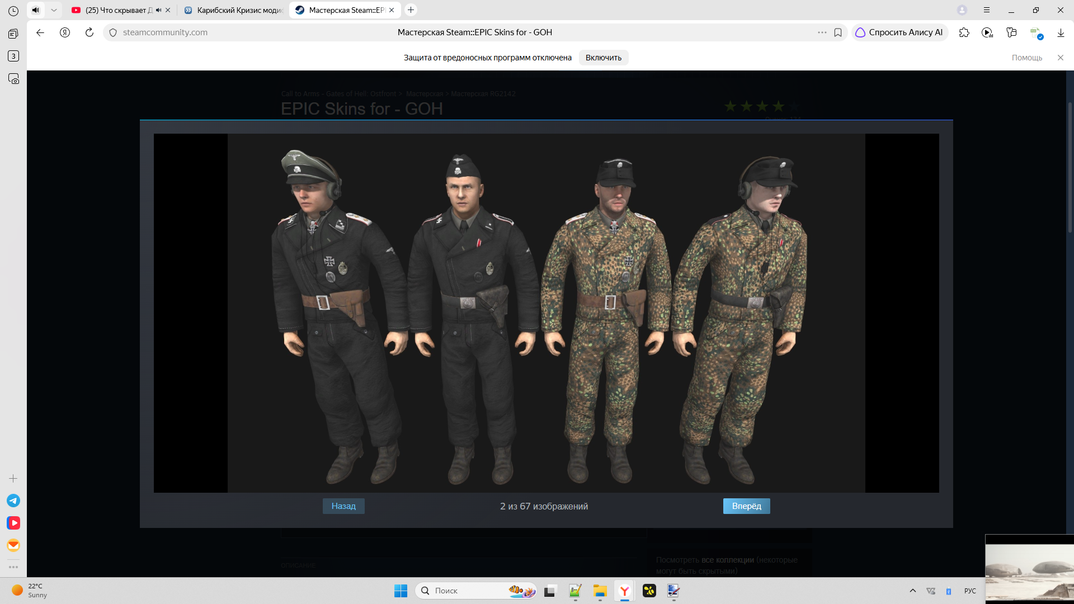The image size is (1074, 604).
Task: Open the media playback control icon
Action: pyautogui.click(x=987, y=32)
